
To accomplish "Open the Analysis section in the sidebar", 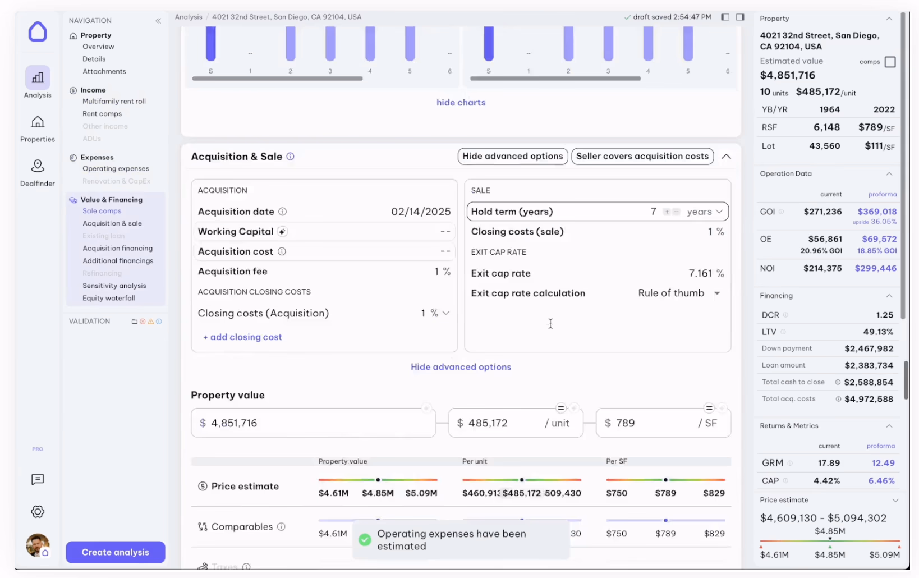I will 38,82.
